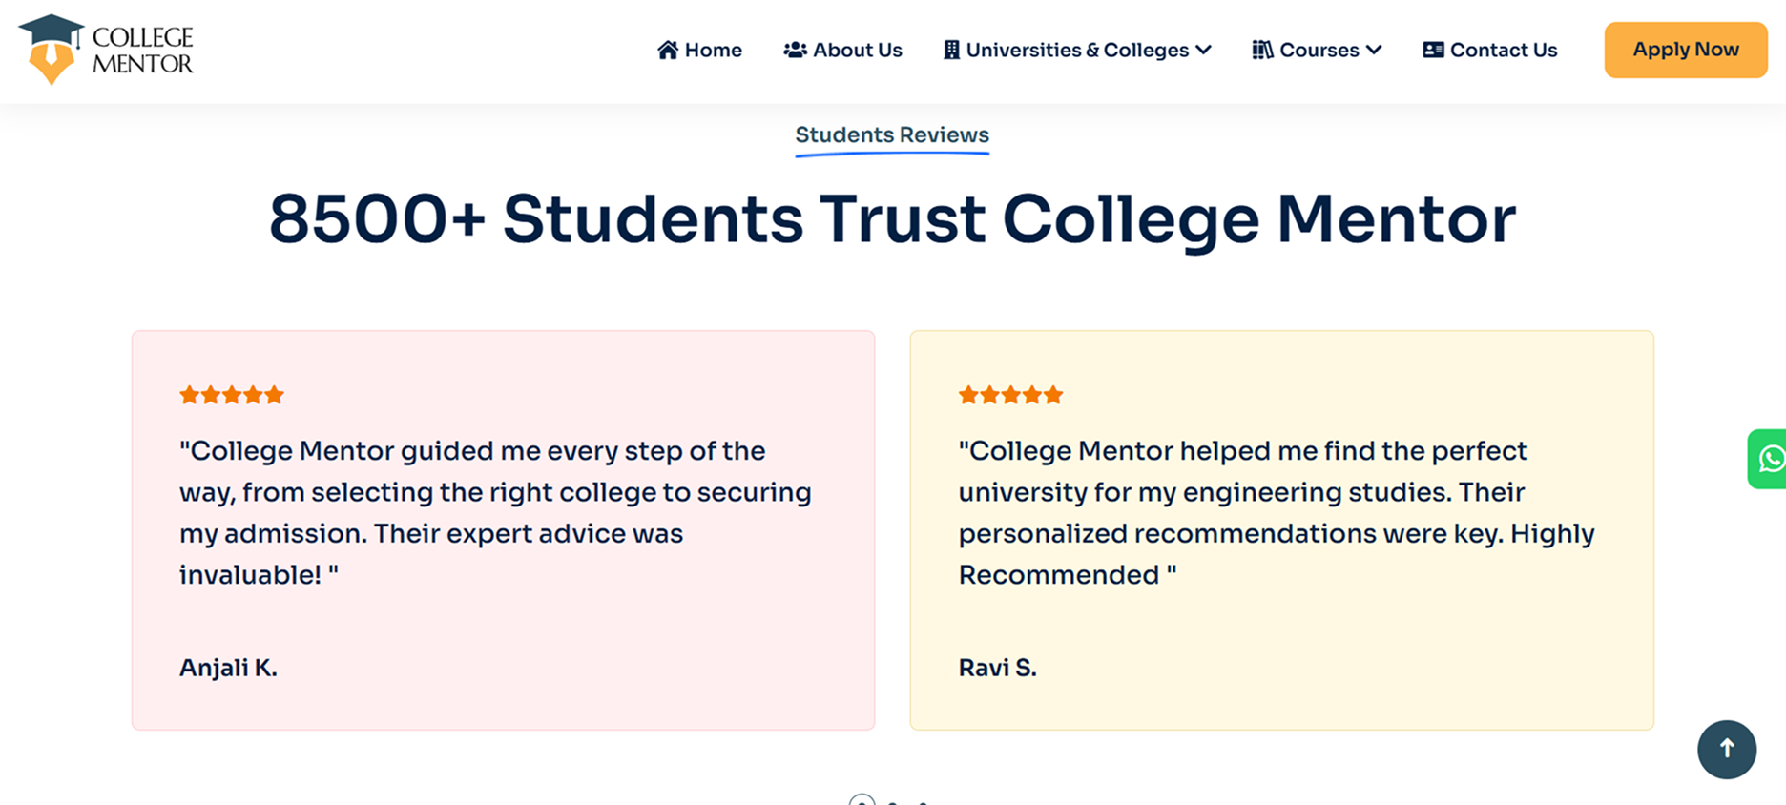Click the College Mentor logo
Screen dimensions: 1786x805
pos(106,50)
